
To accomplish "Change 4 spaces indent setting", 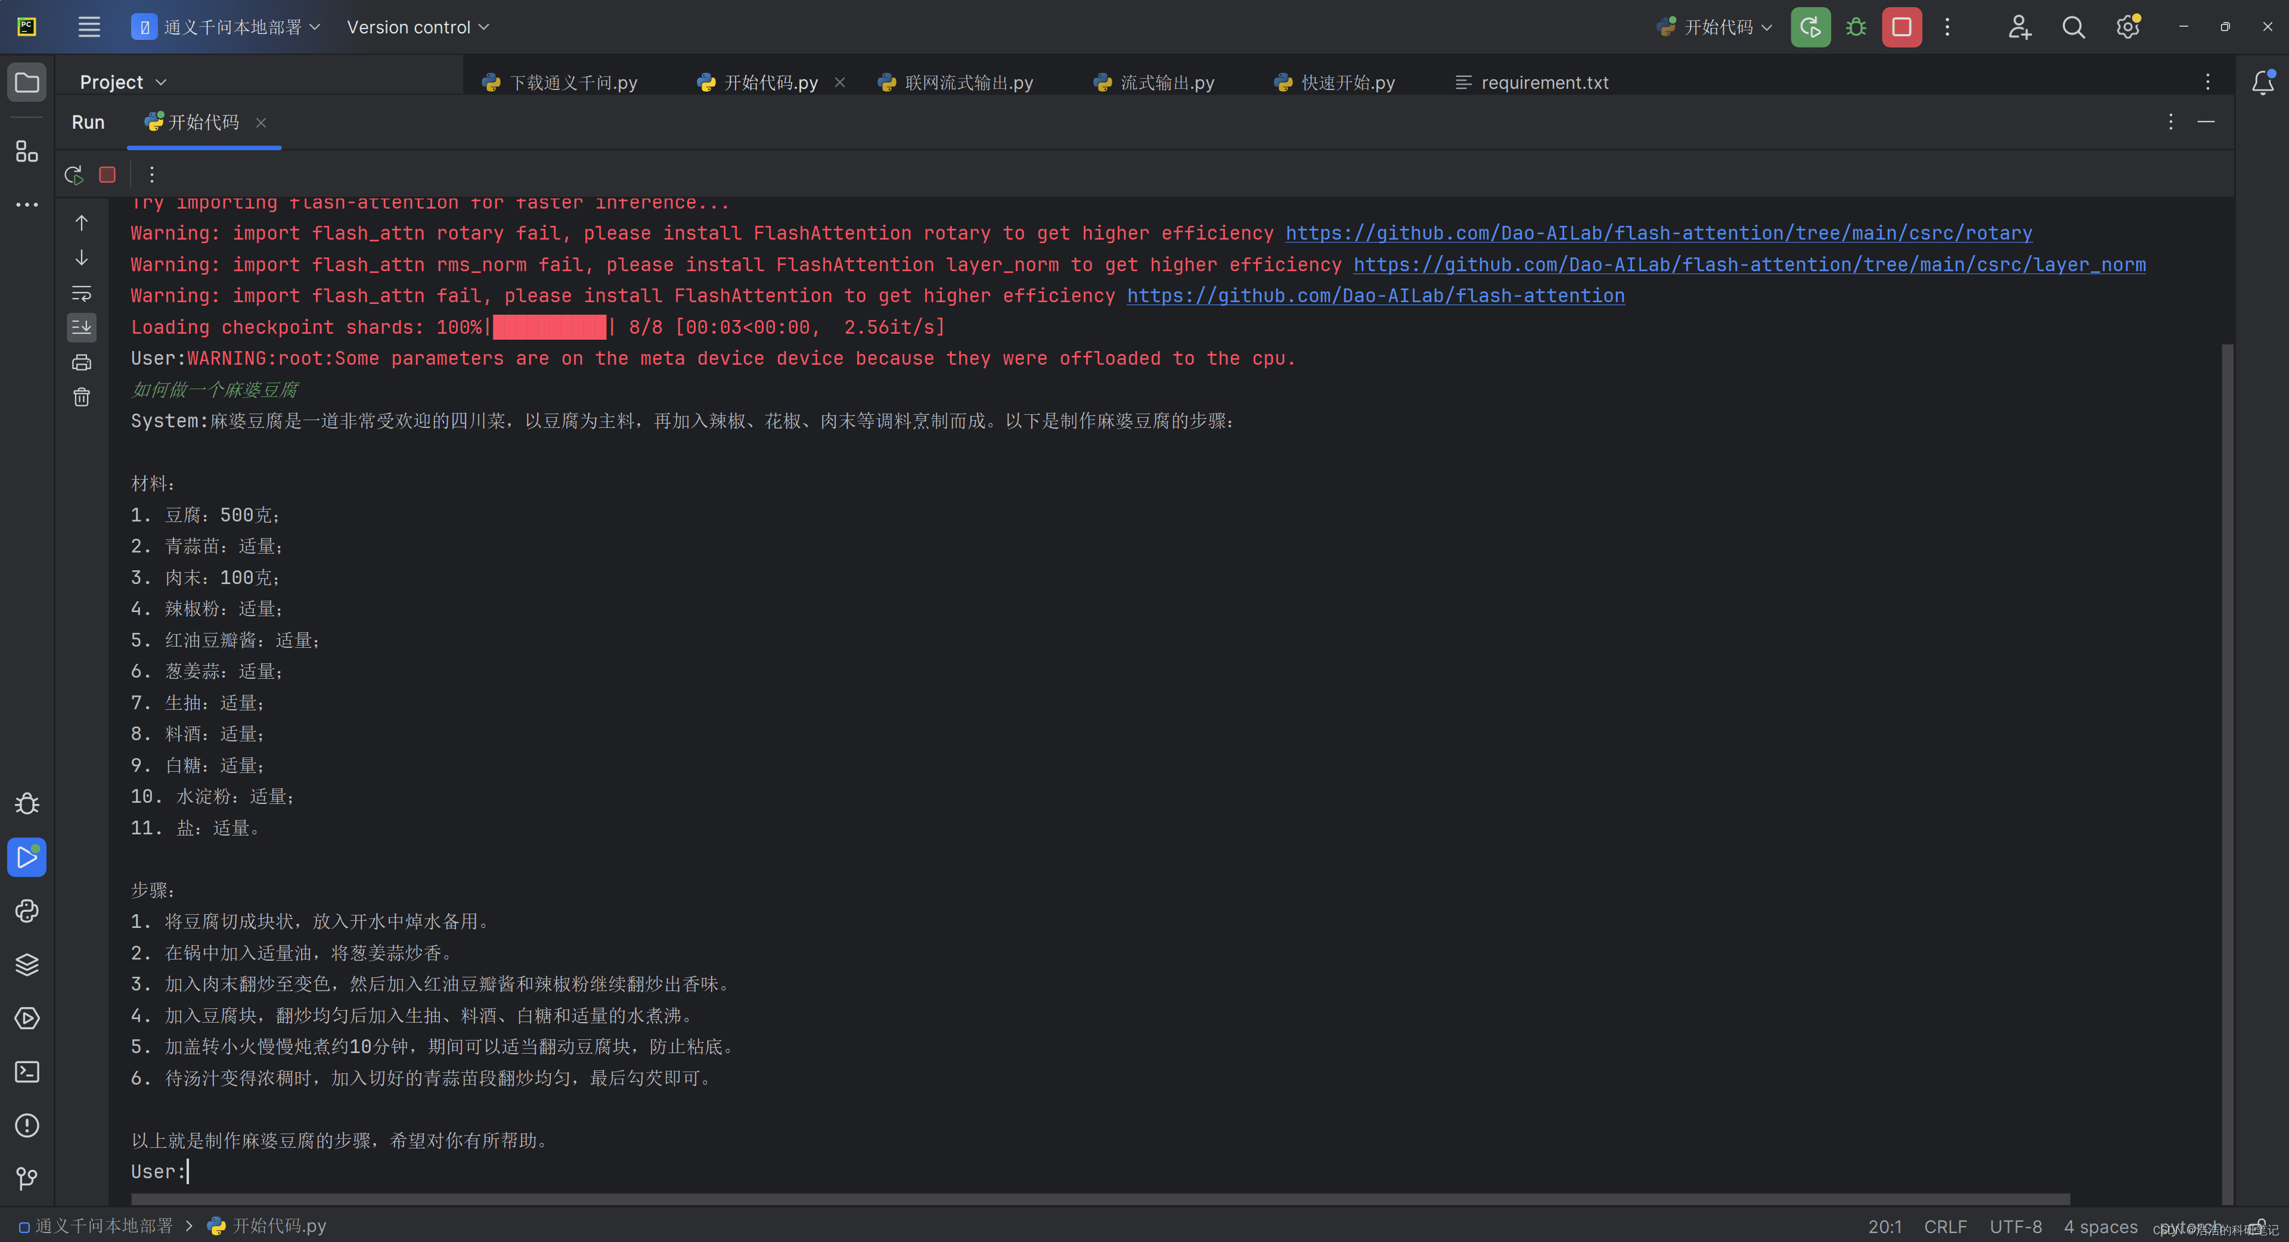I will [2101, 1226].
